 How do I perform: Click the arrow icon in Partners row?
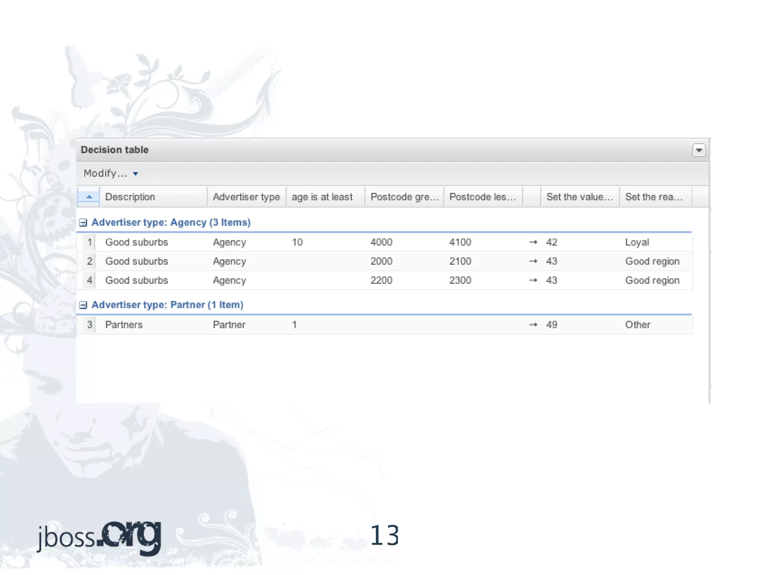pos(533,325)
